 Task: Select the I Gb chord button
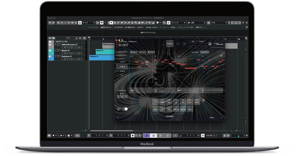155,102
